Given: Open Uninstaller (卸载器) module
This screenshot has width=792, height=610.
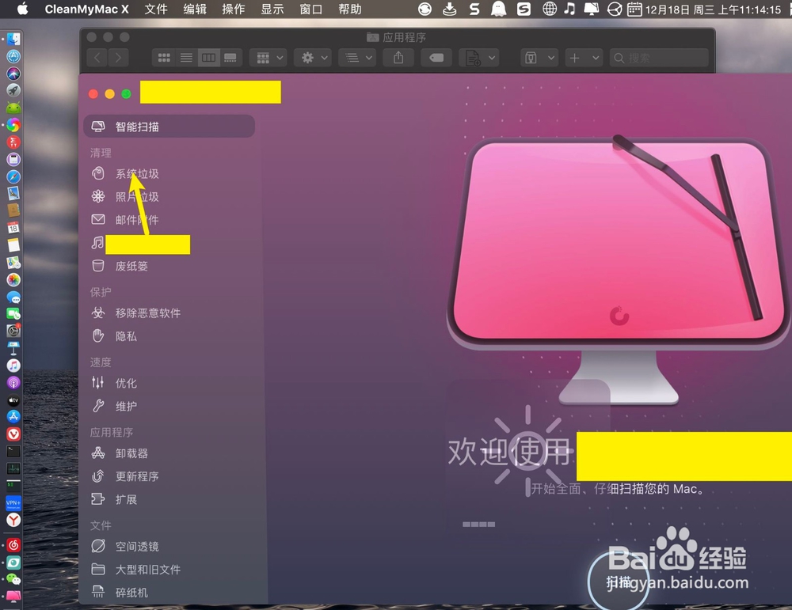Looking at the screenshot, I should 131,453.
